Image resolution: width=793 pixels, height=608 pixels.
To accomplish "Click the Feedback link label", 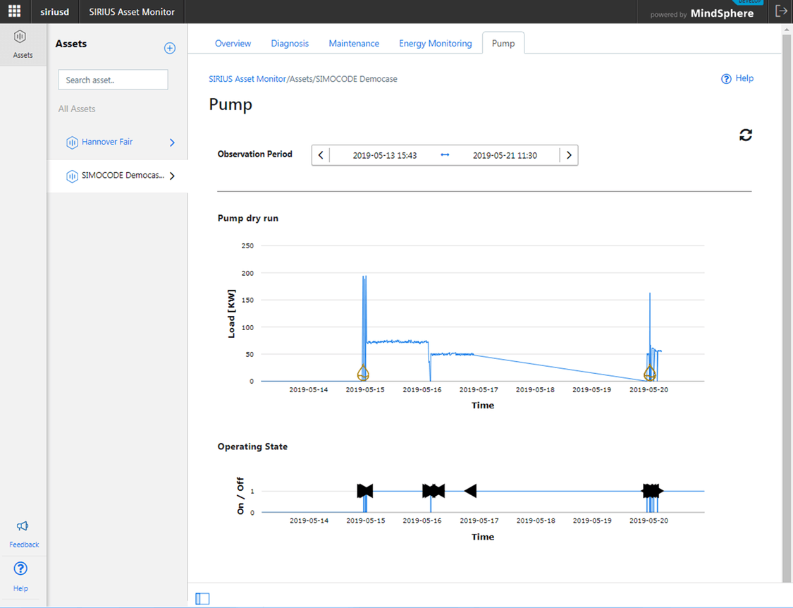I will [24, 545].
